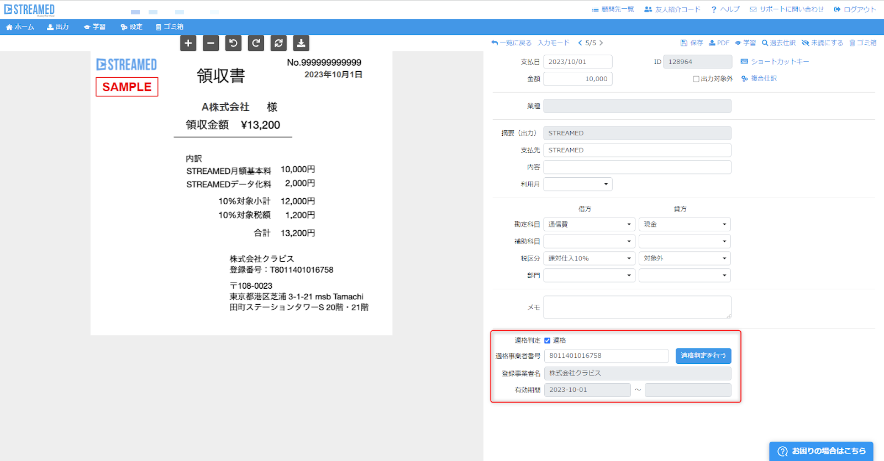Open 借方 勘定科目 通信費 dropdown
884x461 pixels.
[590, 225]
